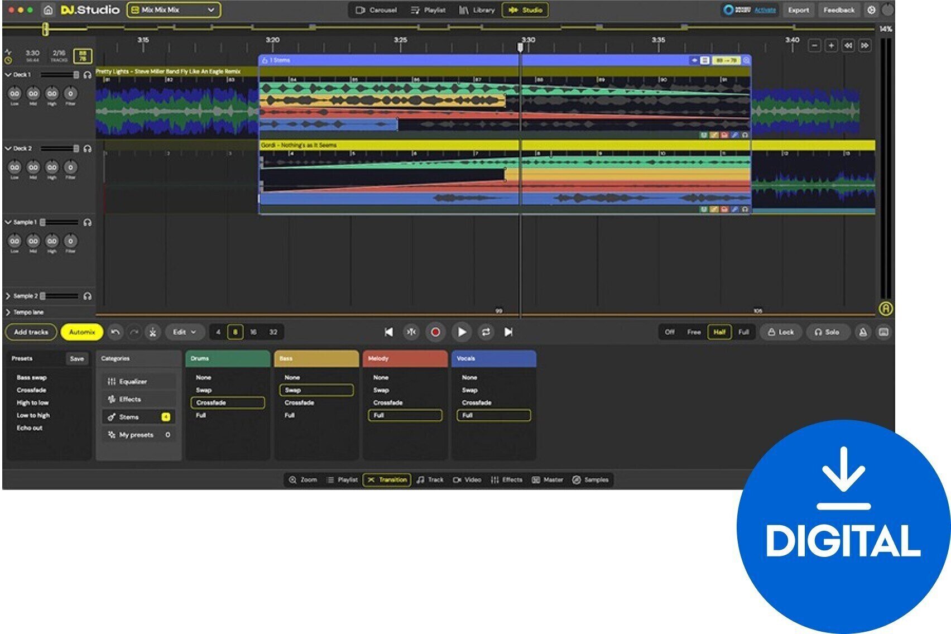Expand the Tempo lane

8,312
